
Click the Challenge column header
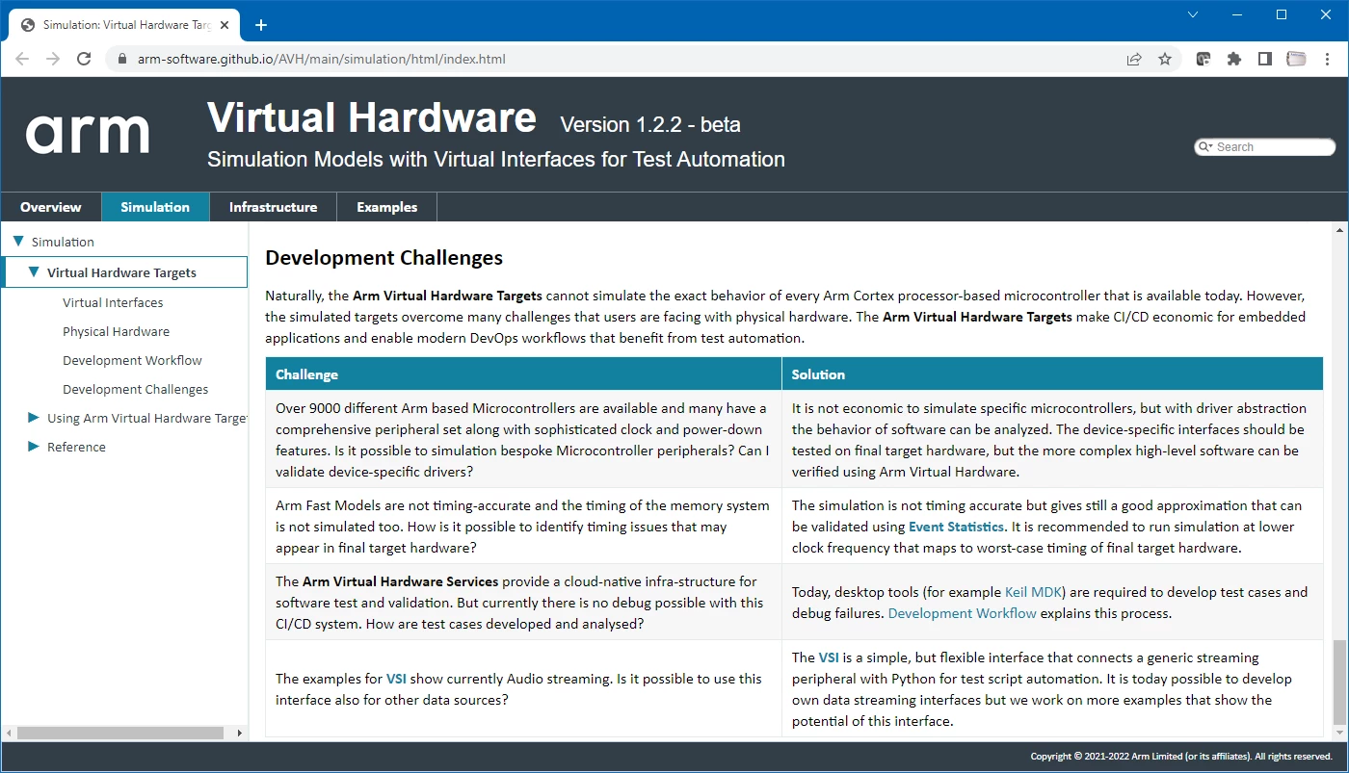coord(524,374)
